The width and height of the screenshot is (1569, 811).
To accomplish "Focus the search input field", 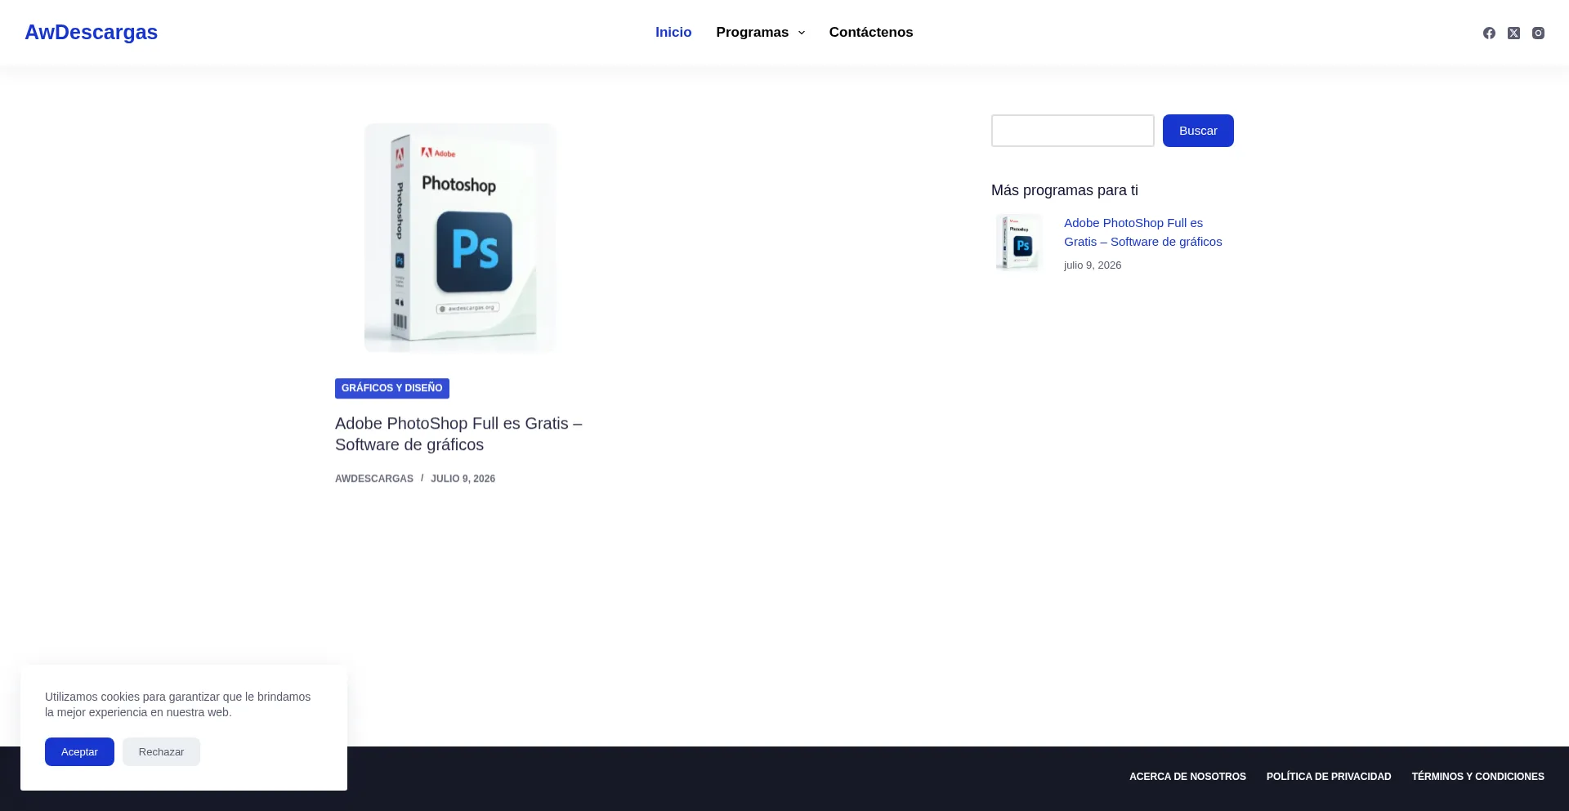I will click(x=1073, y=131).
